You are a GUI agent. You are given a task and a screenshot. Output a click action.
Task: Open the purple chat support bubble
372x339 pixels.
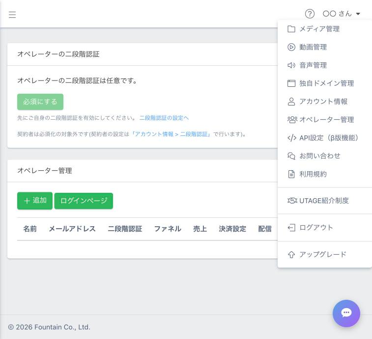(346, 313)
